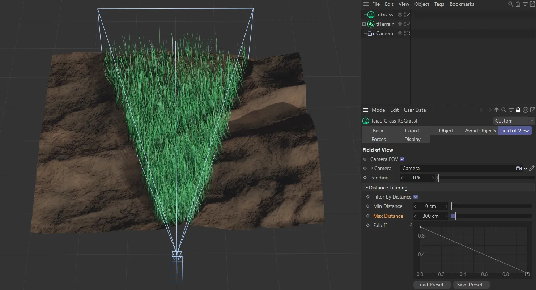Click the Load Preset button
This screenshot has width=536, height=290.
coord(432,285)
